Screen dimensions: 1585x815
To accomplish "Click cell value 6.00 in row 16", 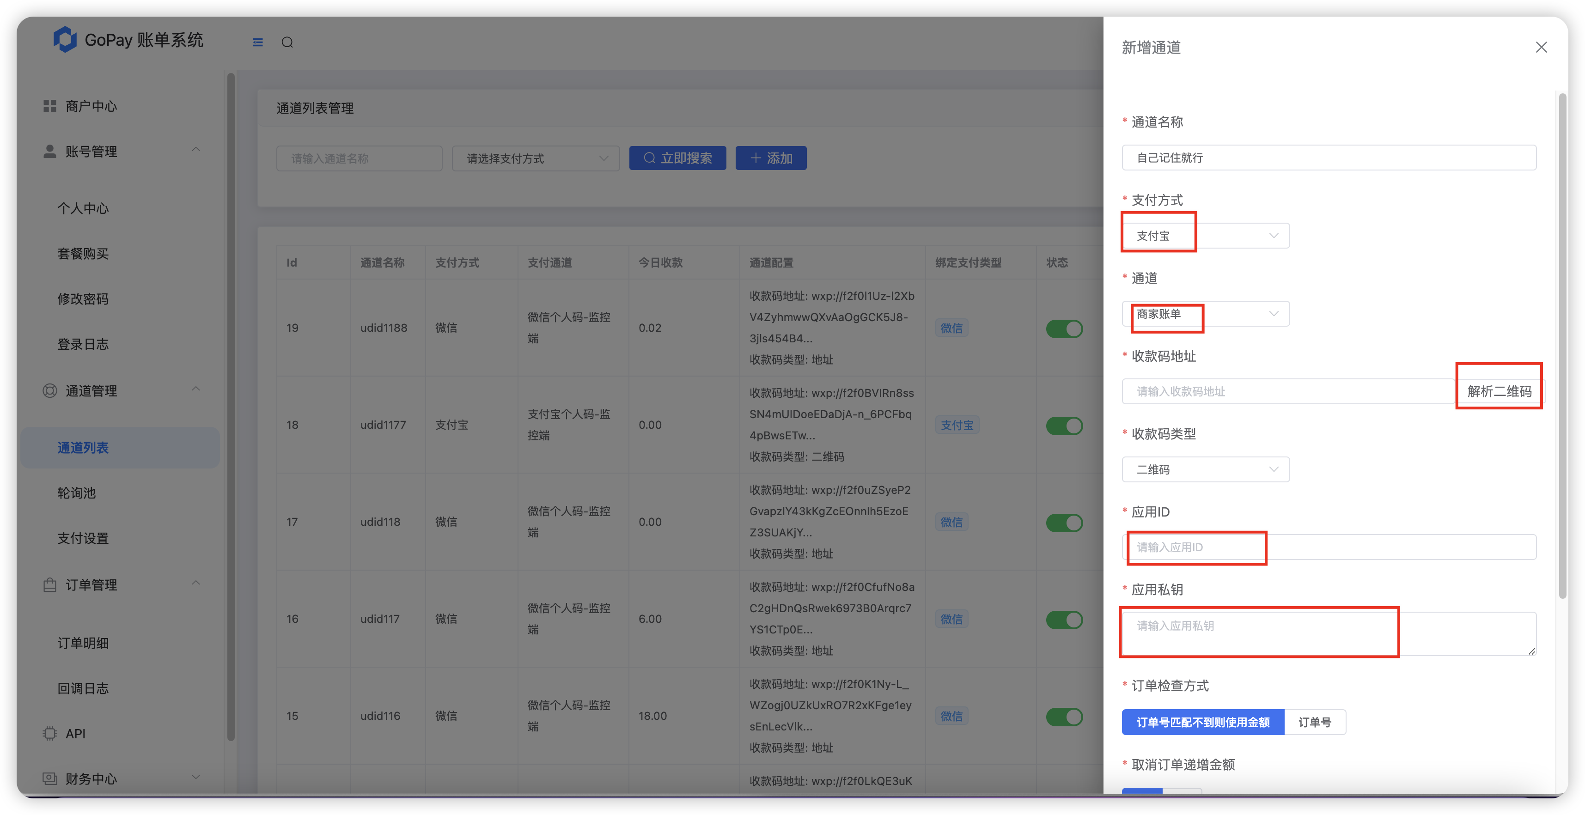I will tap(650, 619).
